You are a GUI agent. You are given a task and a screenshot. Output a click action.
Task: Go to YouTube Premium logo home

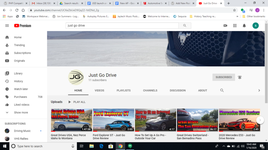tap(23, 26)
